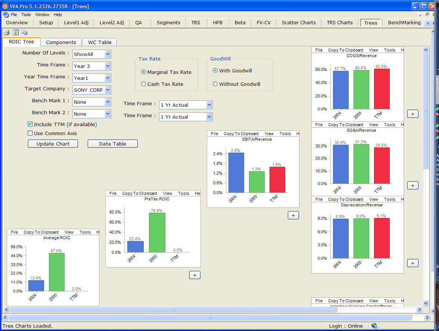Open the Scatter Charts tab
439x331 pixels.
(298, 23)
